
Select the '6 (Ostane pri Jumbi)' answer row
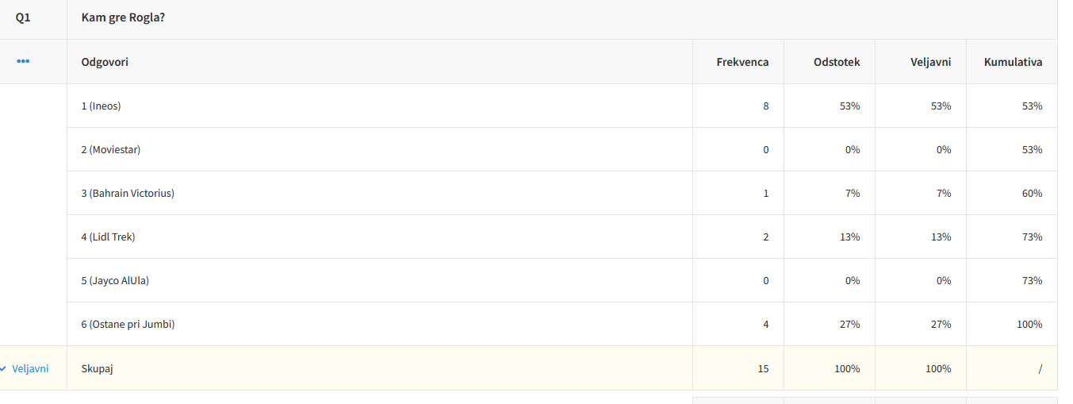[x=128, y=324]
